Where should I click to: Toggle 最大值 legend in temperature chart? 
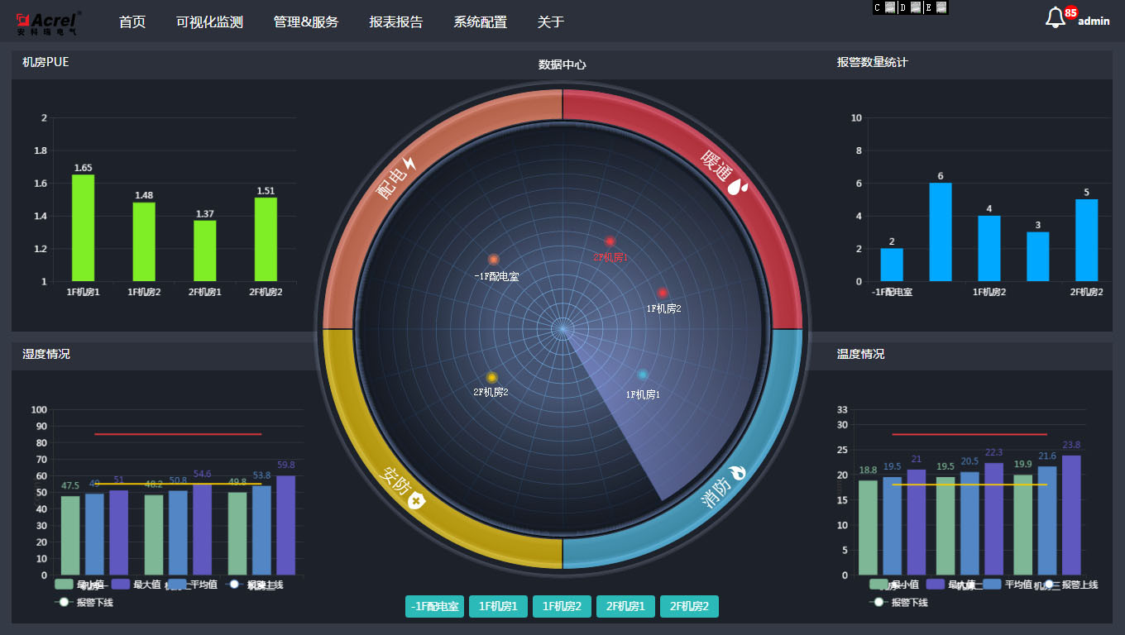pos(950,585)
